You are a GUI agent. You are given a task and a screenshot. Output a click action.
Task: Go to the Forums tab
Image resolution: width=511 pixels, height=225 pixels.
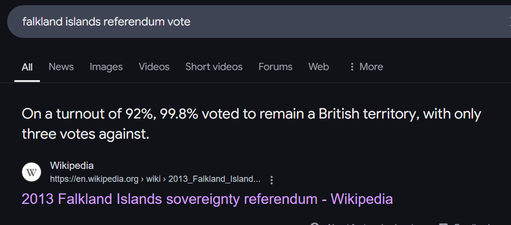coord(275,67)
